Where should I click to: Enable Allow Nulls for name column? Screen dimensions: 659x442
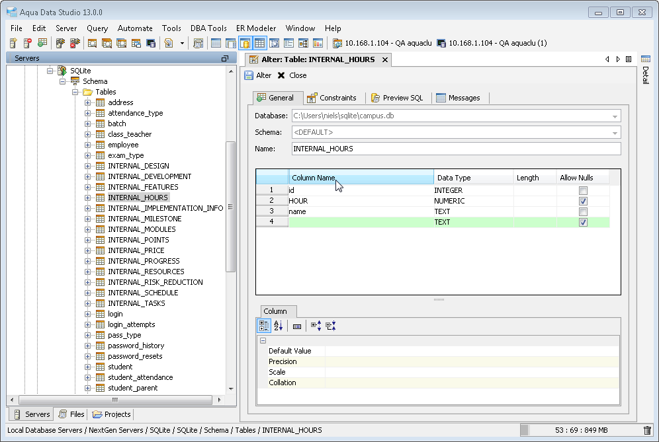point(583,211)
